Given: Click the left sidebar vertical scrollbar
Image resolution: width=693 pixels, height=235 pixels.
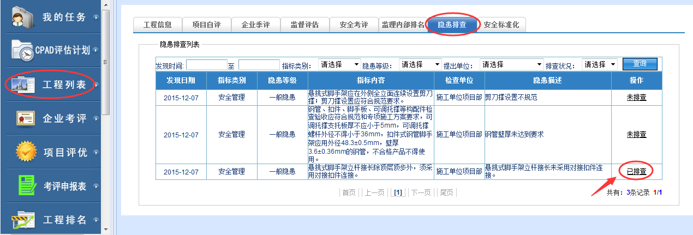Looking at the screenshot, I should 106,60.
